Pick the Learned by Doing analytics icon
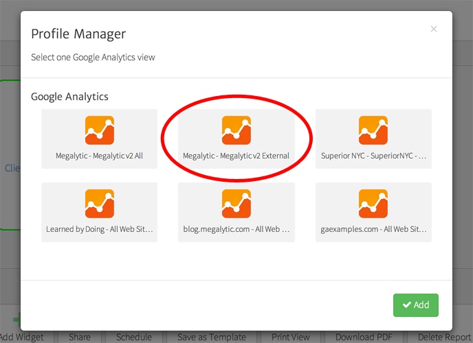The height and width of the screenshot is (343, 473). tap(100, 204)
